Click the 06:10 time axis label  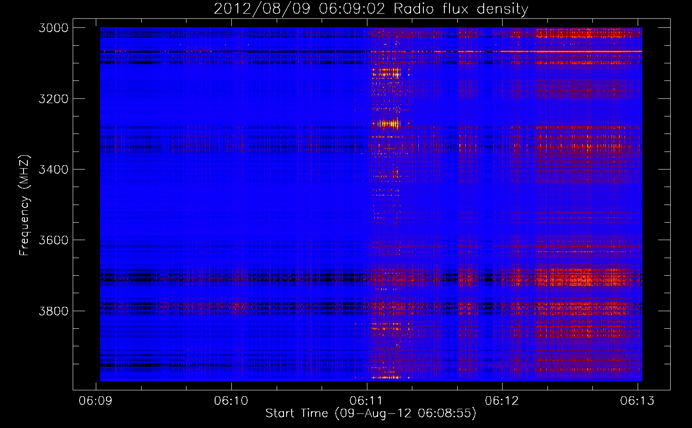pyautogui.click(x=231, y=401)
